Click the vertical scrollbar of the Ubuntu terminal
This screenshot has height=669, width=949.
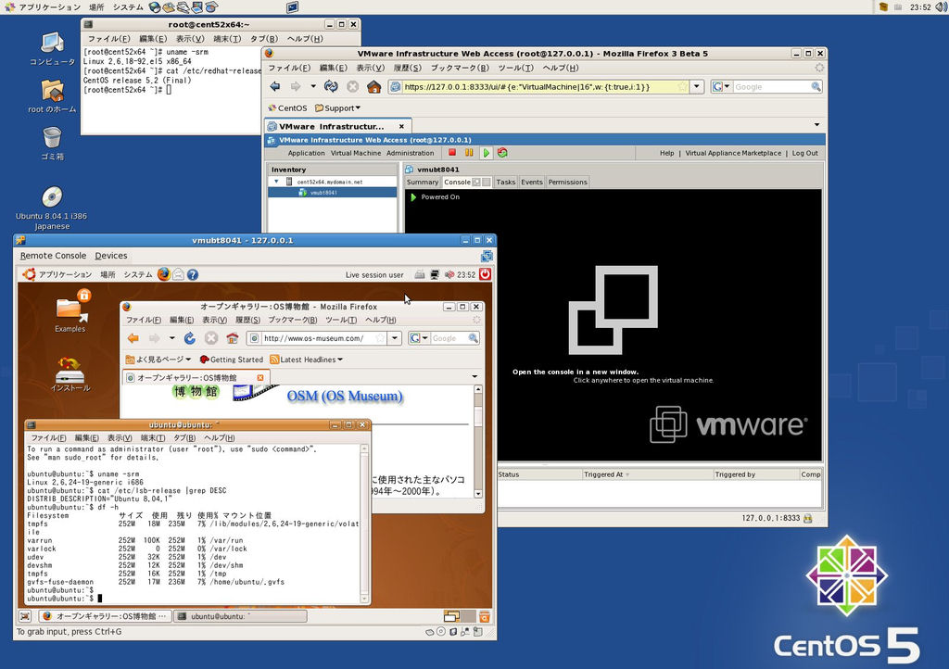[364, 524]
